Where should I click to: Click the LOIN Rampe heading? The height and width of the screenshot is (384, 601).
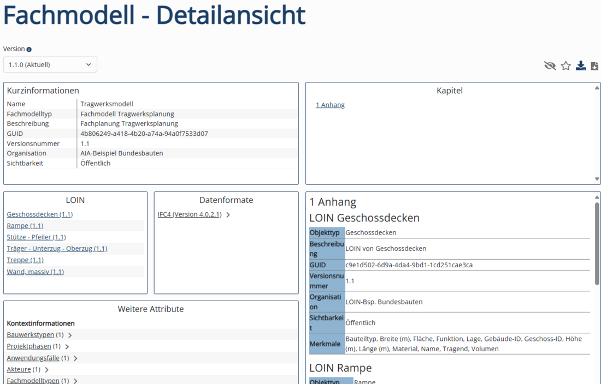pyautogui.click(x=340, y=368)
